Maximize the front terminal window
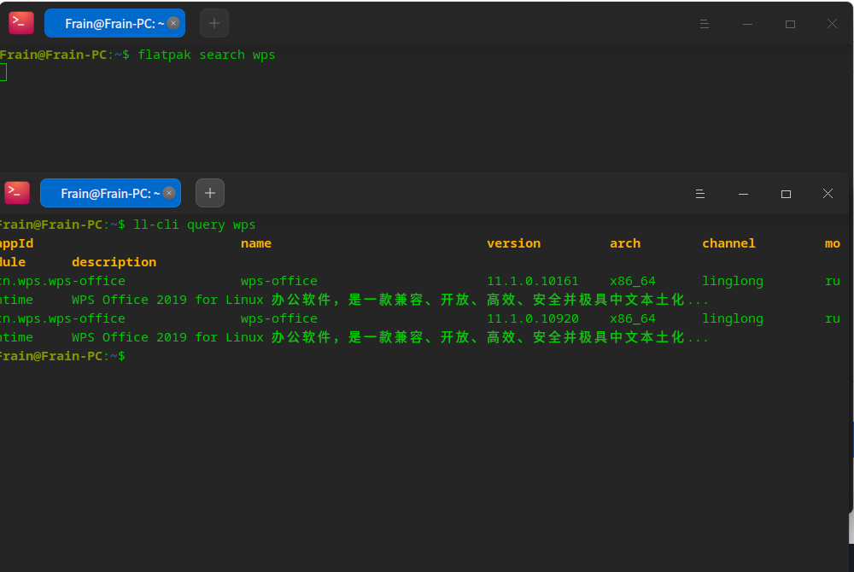 (786, 194)
